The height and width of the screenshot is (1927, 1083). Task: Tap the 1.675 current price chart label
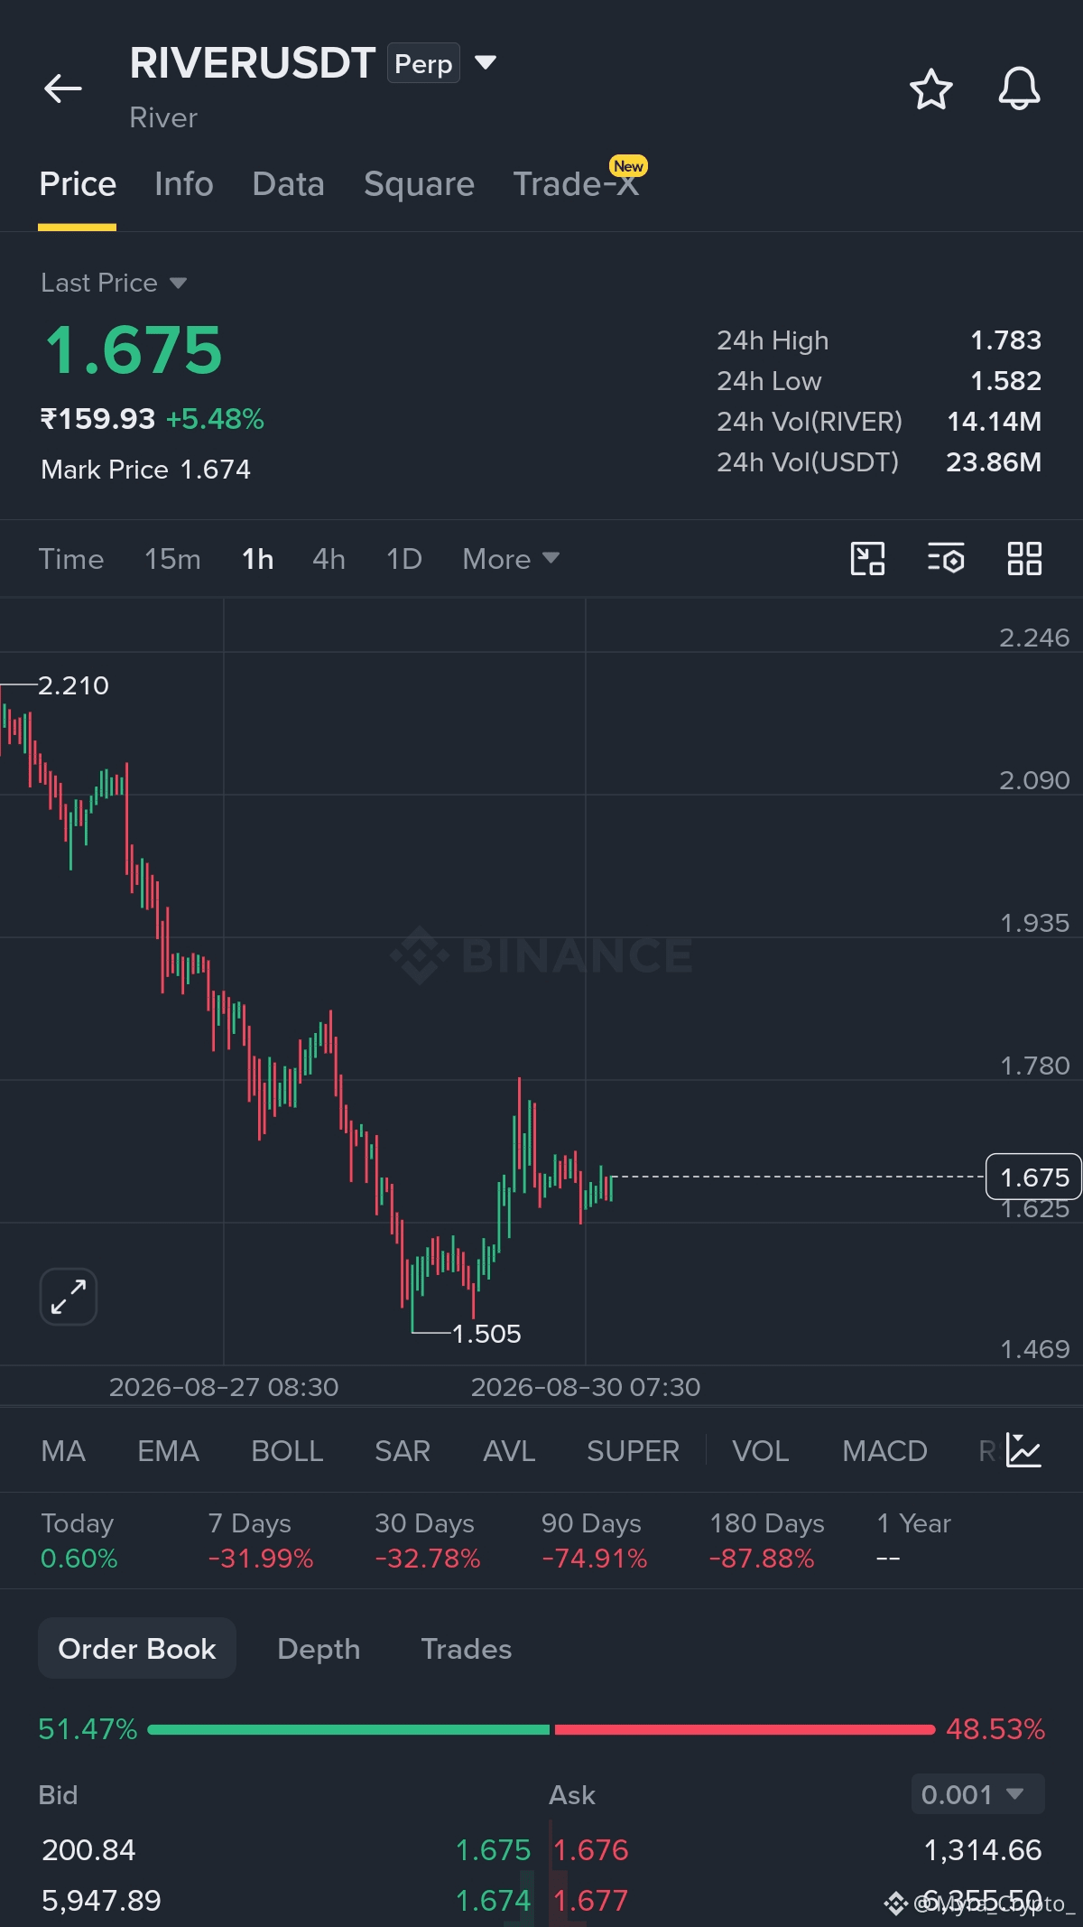[x=1033, y=1177]
